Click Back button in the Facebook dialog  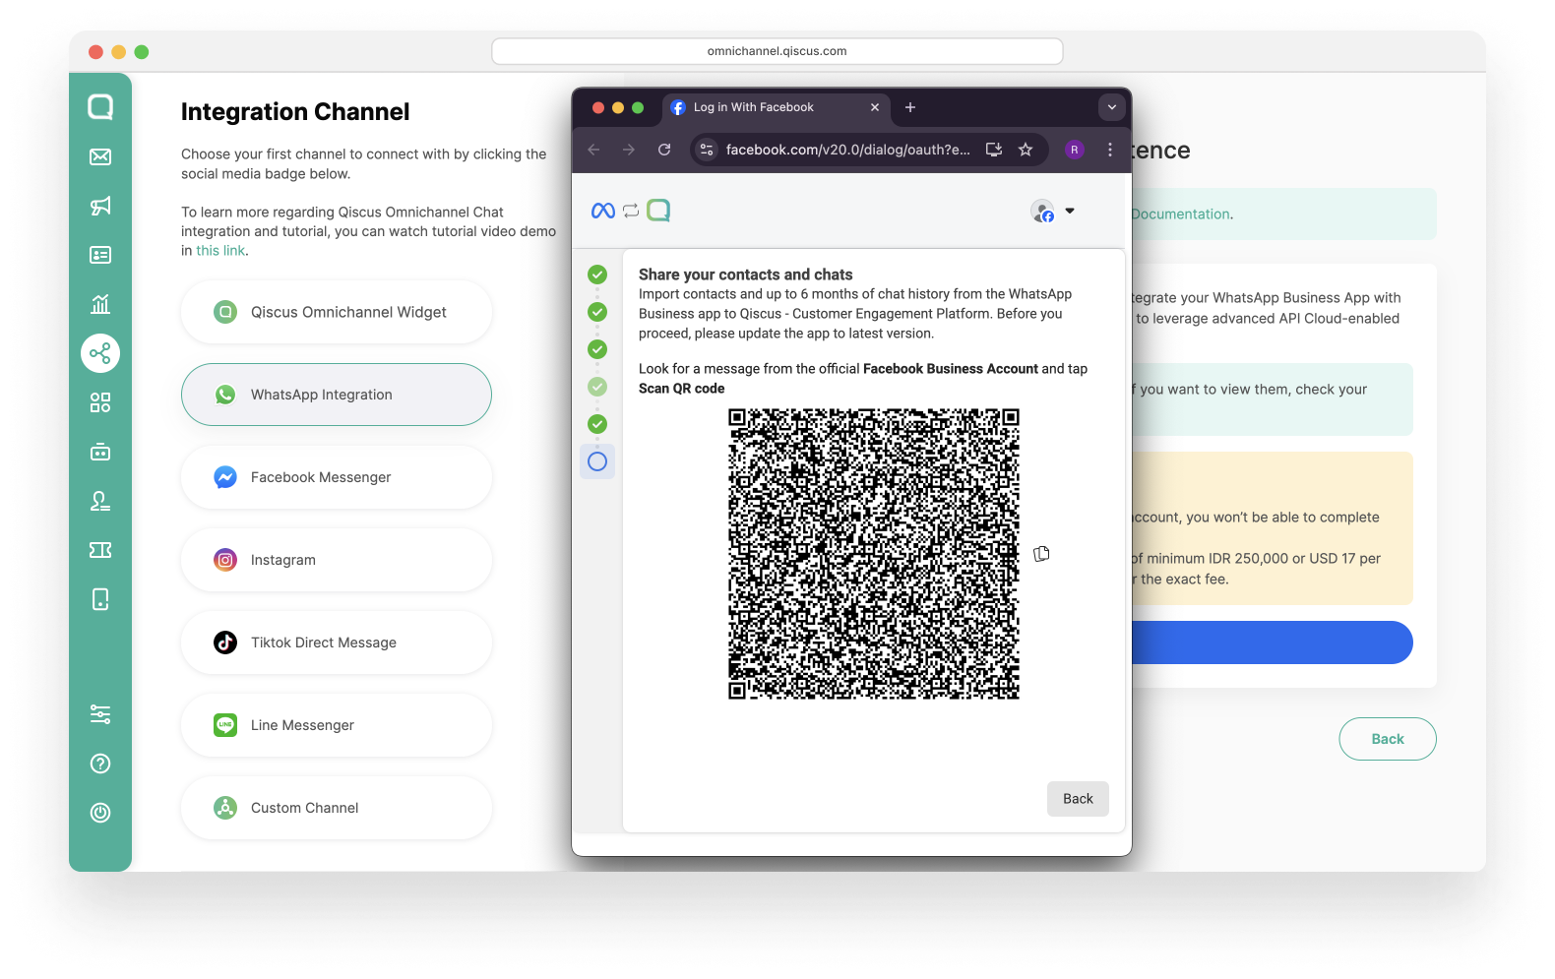click(1078, 799)
